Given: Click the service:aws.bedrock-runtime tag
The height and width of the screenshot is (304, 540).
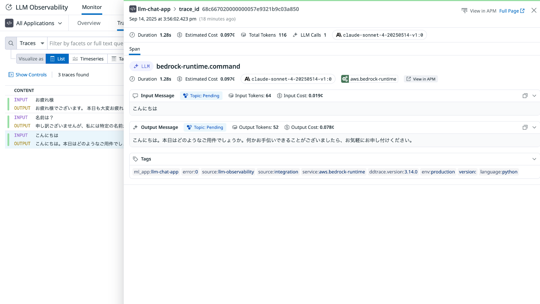Looking at the screenshot, I should (334, 172).
